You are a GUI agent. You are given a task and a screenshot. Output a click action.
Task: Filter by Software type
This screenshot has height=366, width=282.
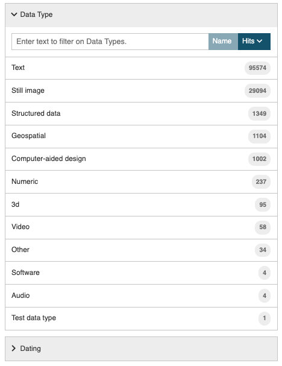tap(141, 273)
